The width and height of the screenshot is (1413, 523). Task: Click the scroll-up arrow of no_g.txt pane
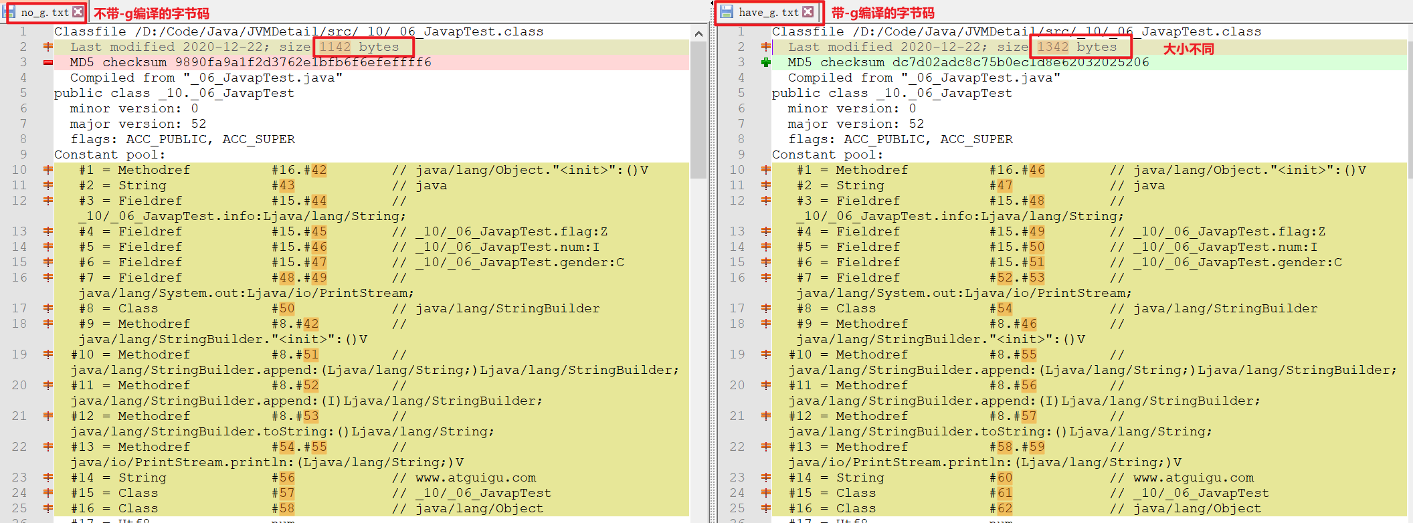pos(698,33)
